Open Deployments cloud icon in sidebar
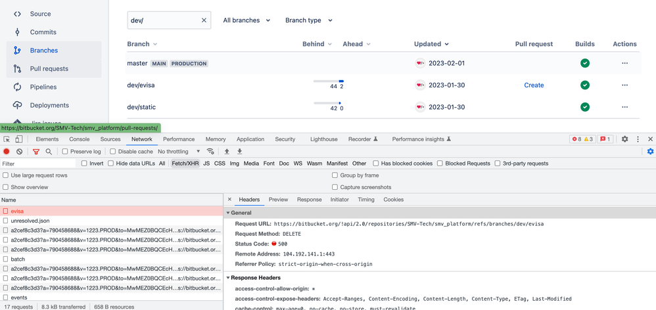 (17, 105)
